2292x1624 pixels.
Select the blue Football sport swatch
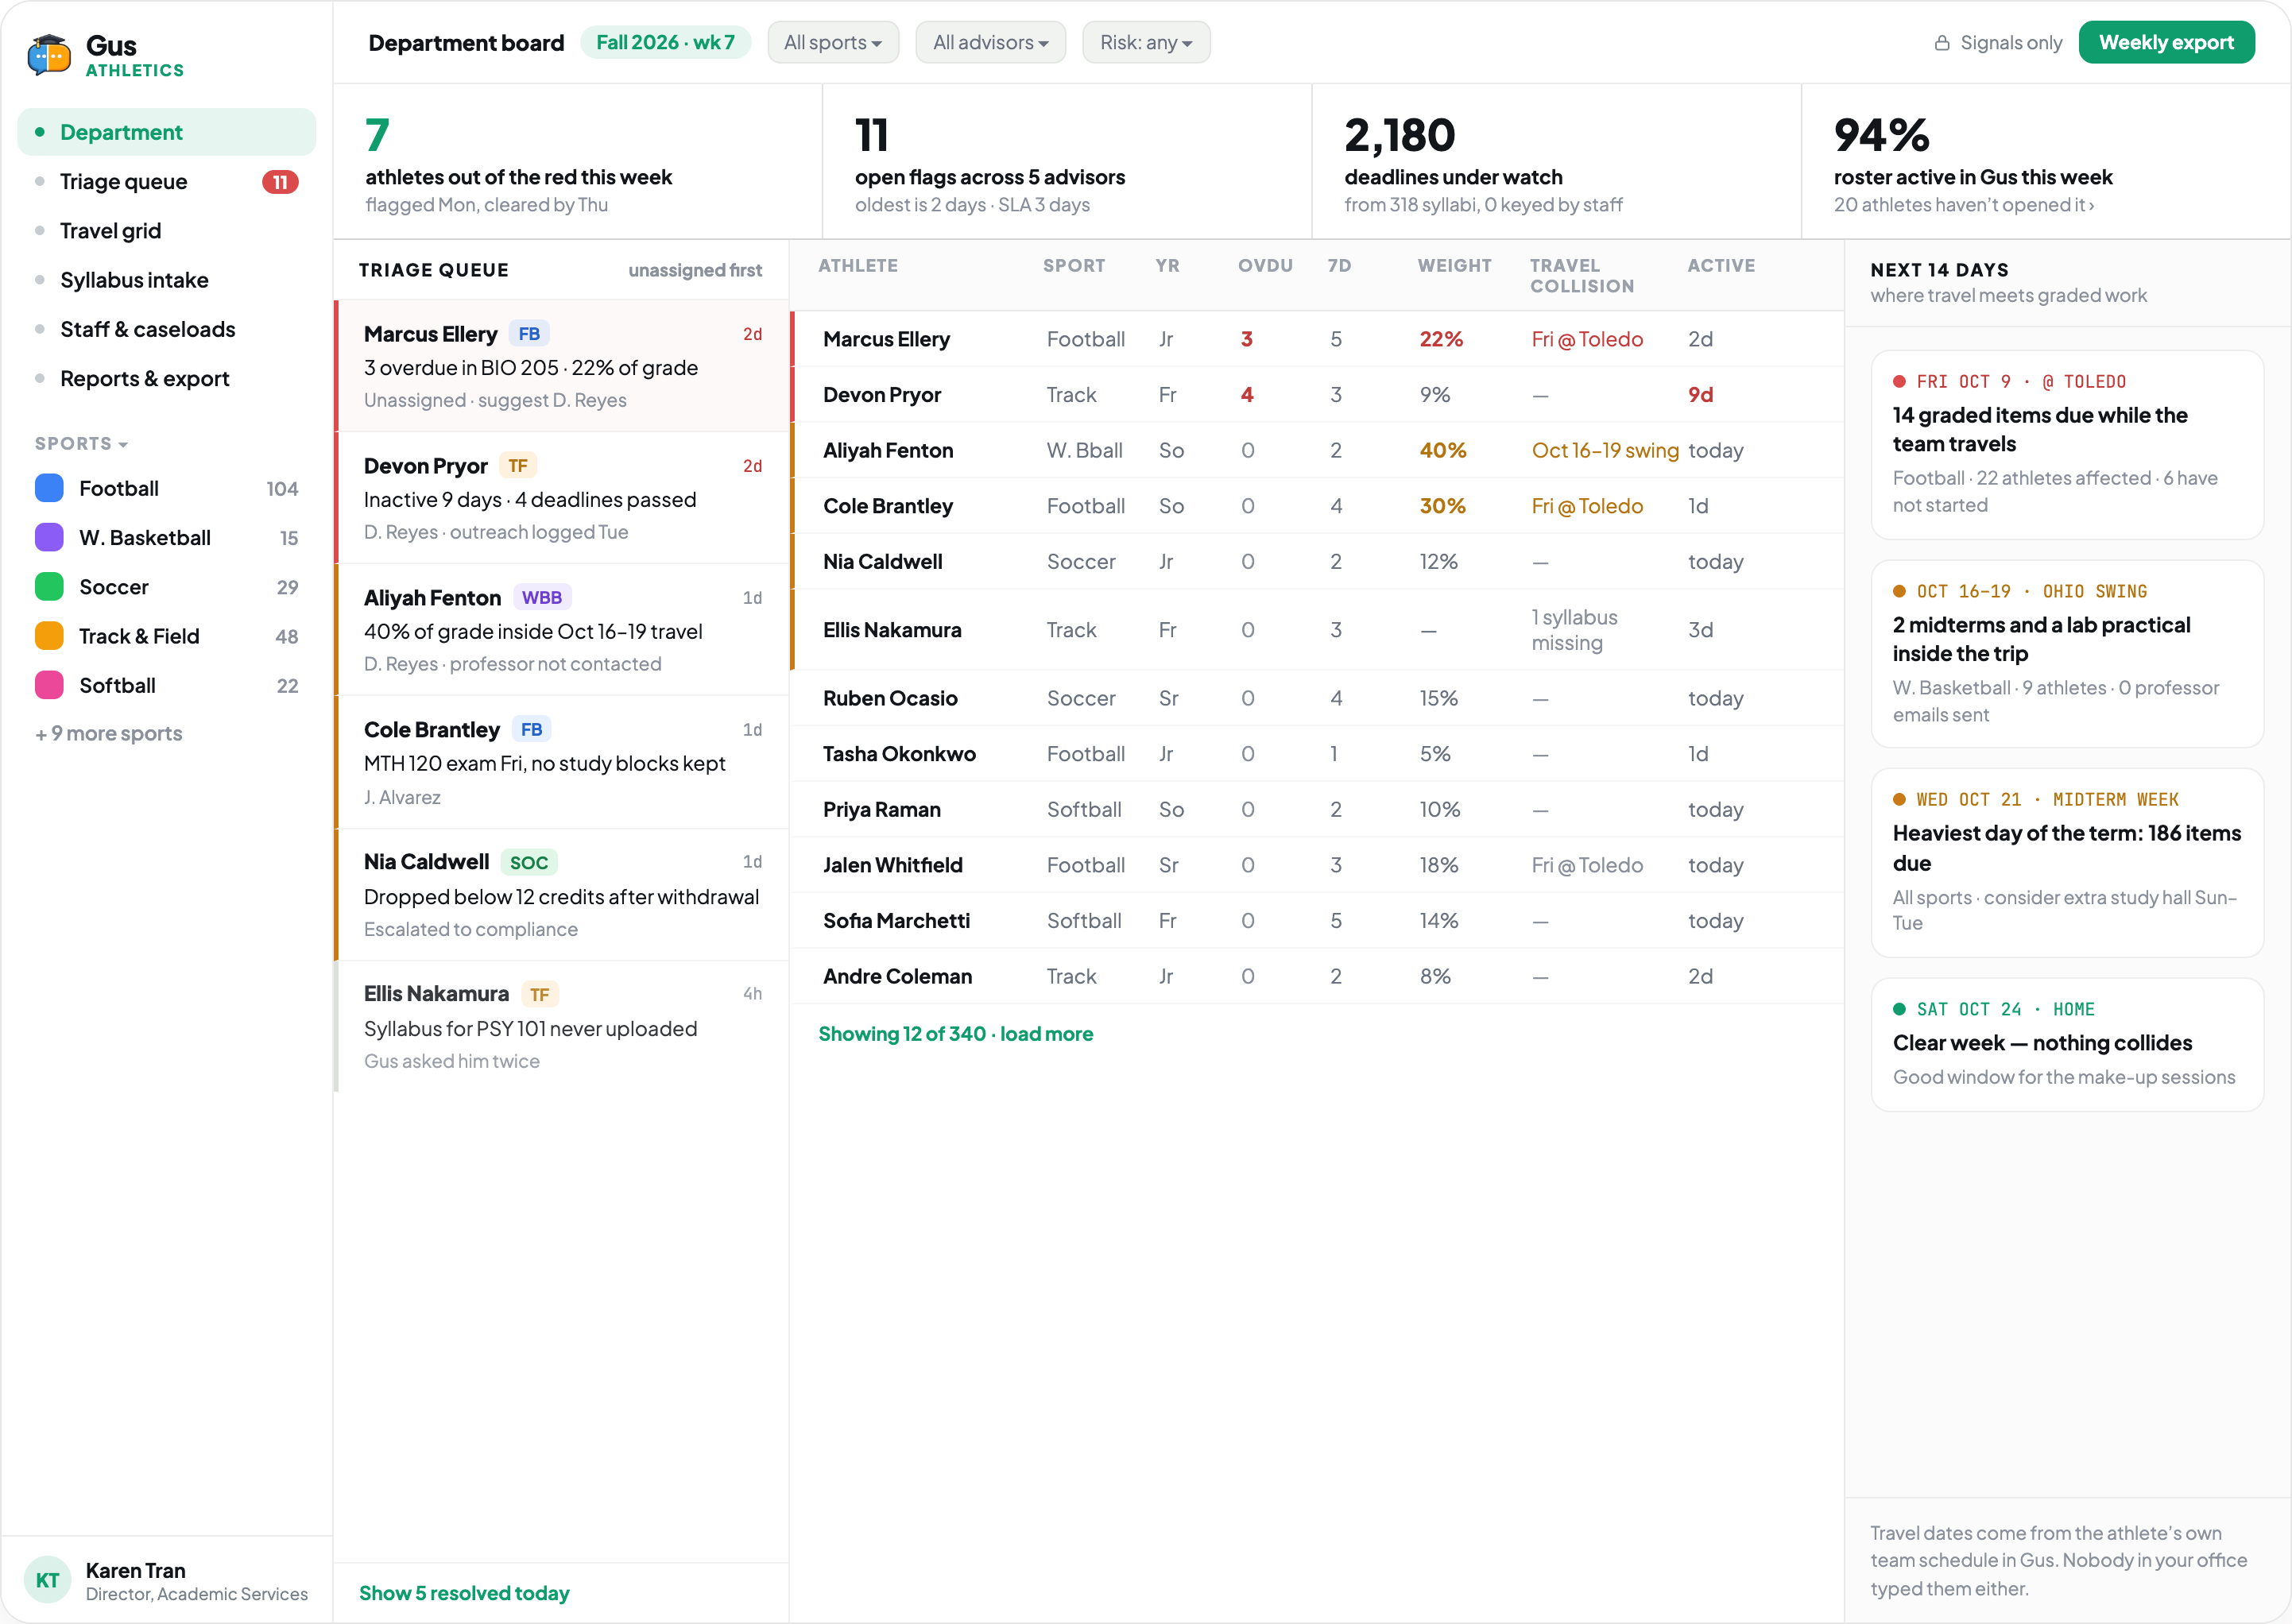coord(49,488)
